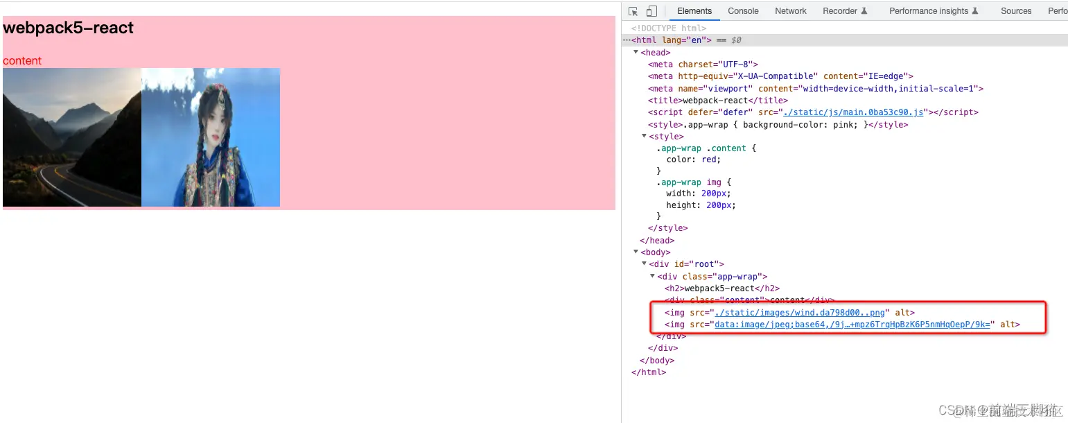1068x423 pixels.
Task: Select the closing </body> tag line
Action: [657, 361]
